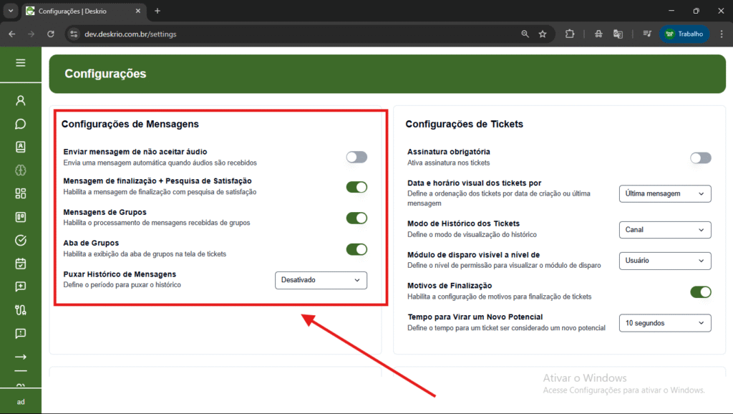Expand 'Modo de Histórico dos Tickets' Canal dropdown

click(x=665, y=230)
